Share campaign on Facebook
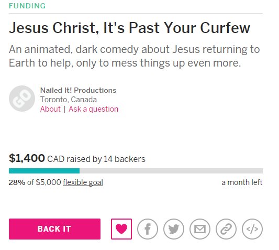 [x=148, y=229]
